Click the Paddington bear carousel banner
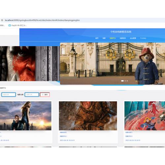Image resolution: width=165 pixels, height=165 pixels. click(x=113, y=64)
